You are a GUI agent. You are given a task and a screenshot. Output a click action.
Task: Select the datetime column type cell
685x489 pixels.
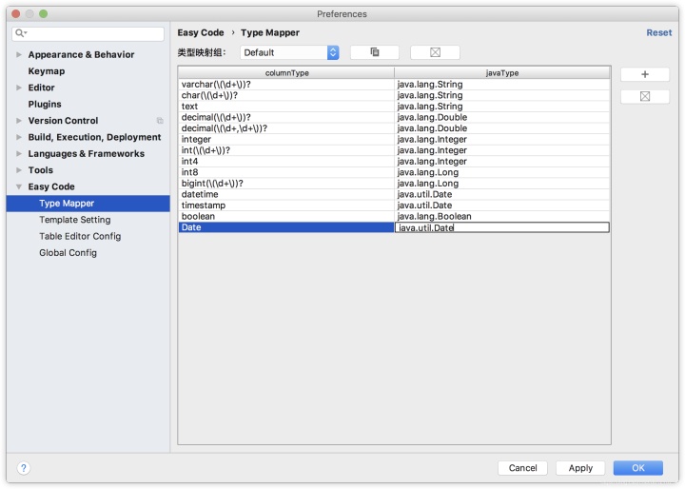coord(286,194)
